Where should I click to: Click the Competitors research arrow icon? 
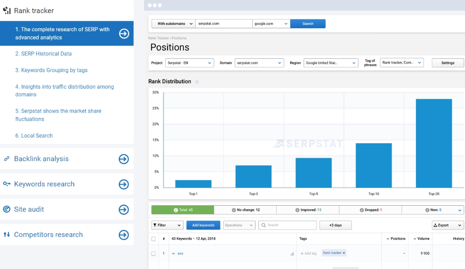pos(123,235)
